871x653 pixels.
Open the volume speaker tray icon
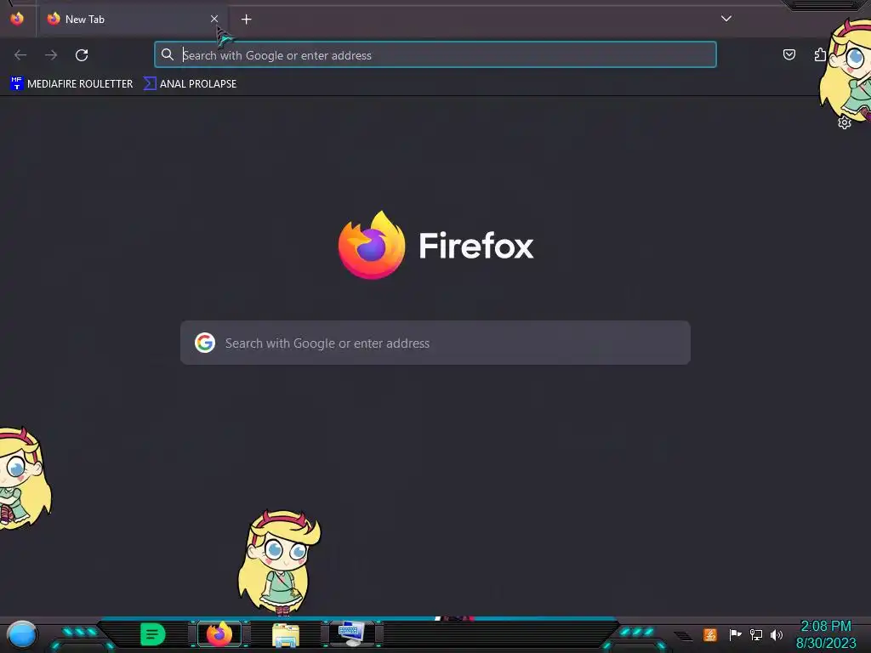click(x=777, y=634)
